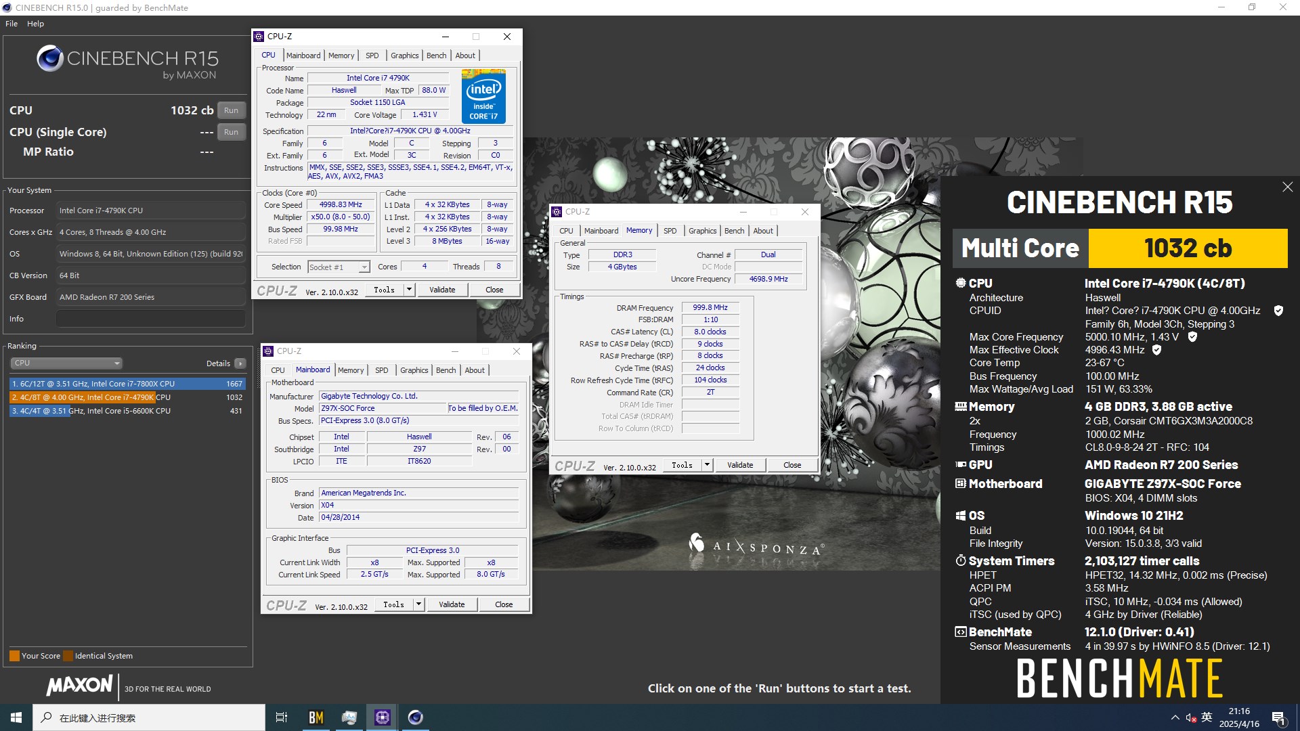Viewport: 1300px width, 731px height.
Task: Show hidden tray icons chevron
Action: click(1175, 717)
